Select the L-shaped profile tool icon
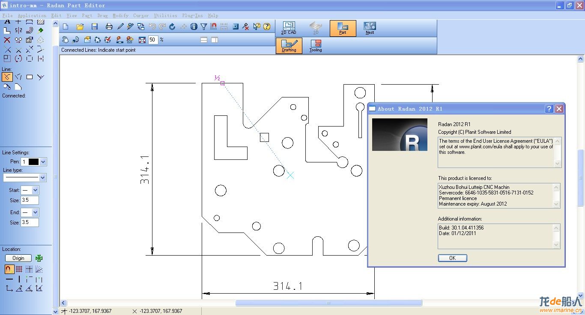 (x=7, y=30)
